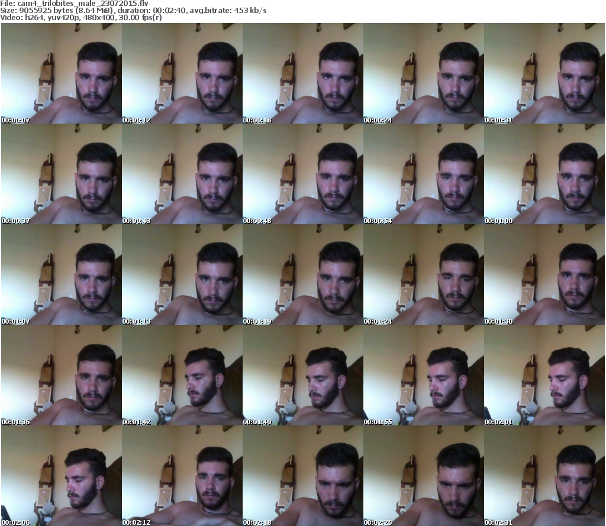
Task: Click the frame at 00:00:31
Action: coord(544,73)
